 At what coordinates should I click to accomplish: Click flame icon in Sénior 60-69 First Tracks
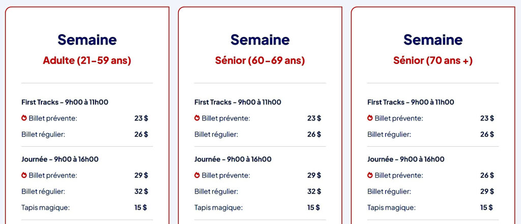coord(197,118)
